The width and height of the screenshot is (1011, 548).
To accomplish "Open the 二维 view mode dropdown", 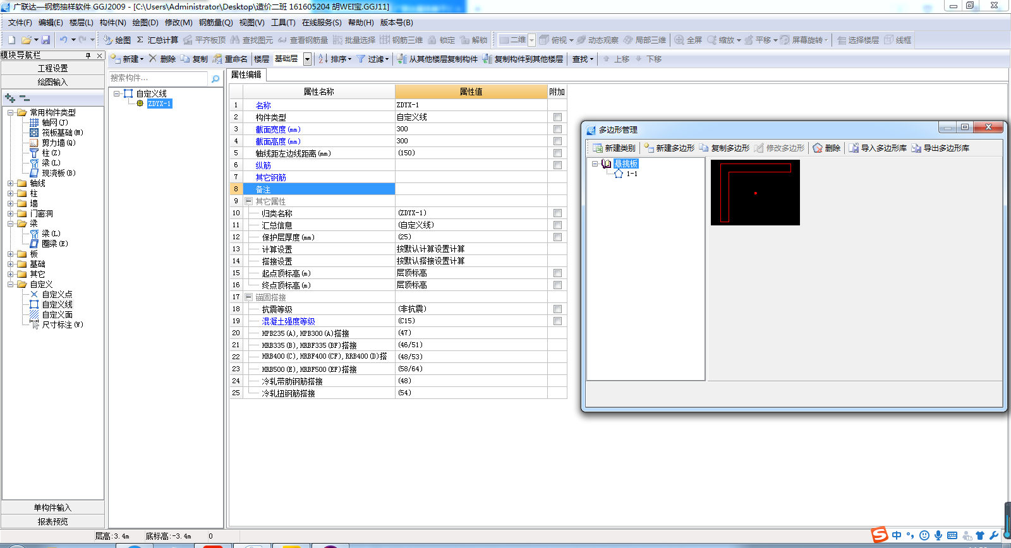I will pos(531,40).
